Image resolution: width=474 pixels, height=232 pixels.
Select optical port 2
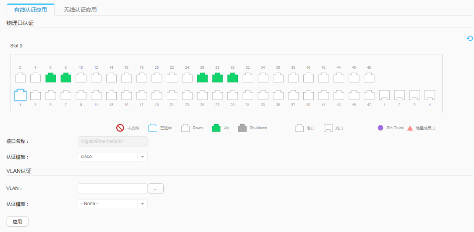[x=399, y=95]
